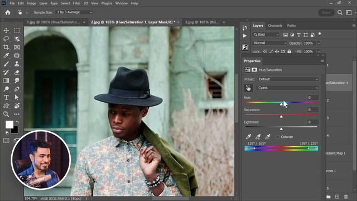The image size is (357, 201).
Task: Select the Gradient tool
Action: [6, 80]
